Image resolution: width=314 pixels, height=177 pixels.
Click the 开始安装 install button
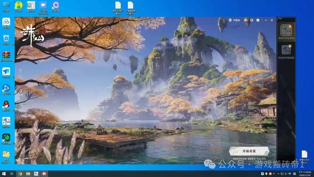coord(249,151)
